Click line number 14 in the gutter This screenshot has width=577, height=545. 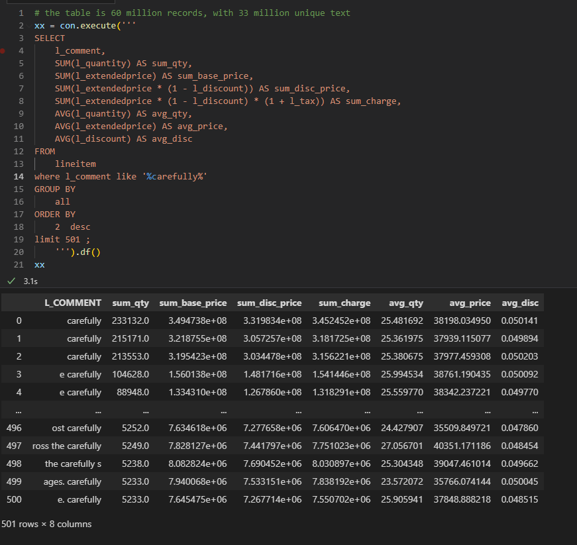coord(19,176)
